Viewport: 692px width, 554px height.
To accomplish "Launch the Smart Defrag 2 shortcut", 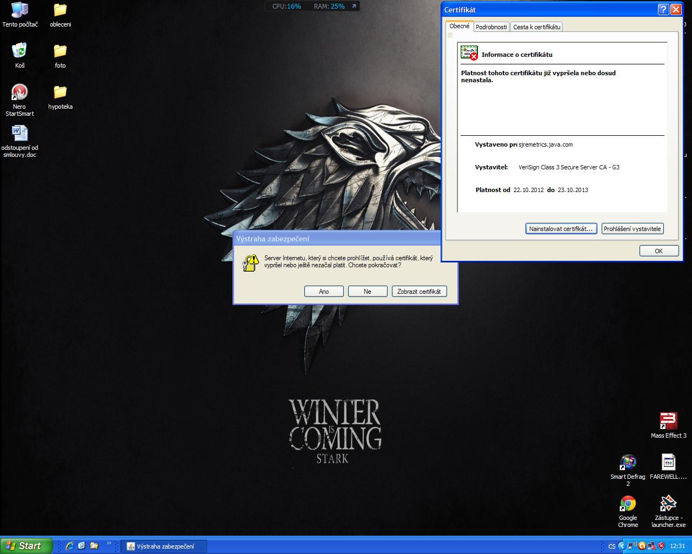I will pos(628,470).
